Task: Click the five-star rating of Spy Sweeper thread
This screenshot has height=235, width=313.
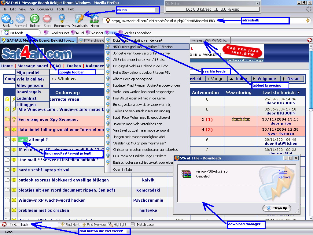Action: 241,119
